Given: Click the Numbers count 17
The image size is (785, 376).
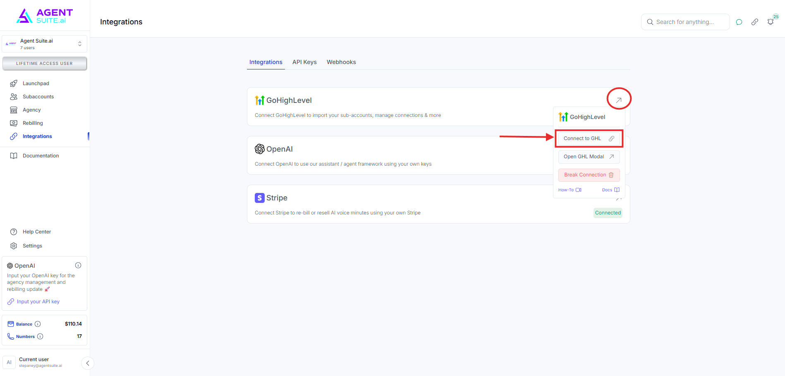Looking at the screenshot, I should point(79,336).
